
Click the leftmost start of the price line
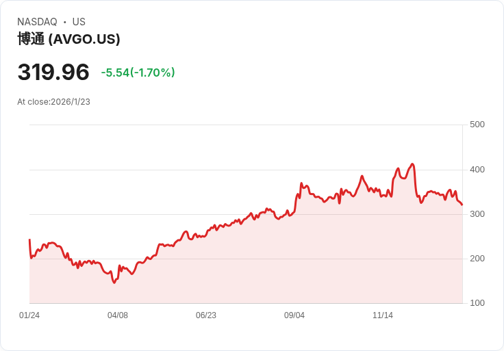click(x=29, y=240)
